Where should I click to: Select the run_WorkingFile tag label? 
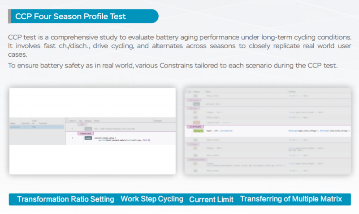[196, 127]
